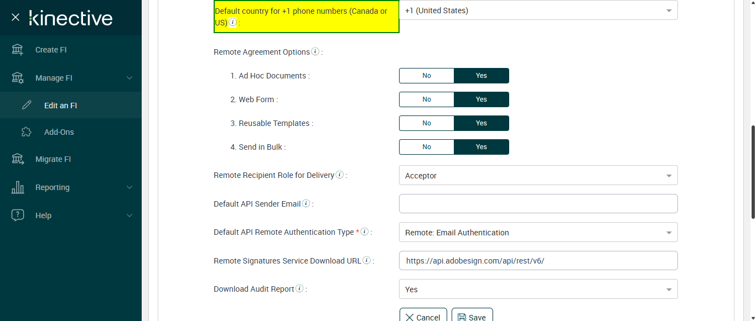Viewport: 756px width, 321px height.
Task: Click the Create FI bank icon
Action: pos(18,50)
